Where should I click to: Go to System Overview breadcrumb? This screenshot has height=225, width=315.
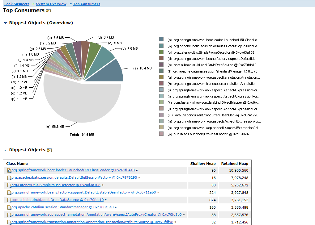[x=51, y=4]
